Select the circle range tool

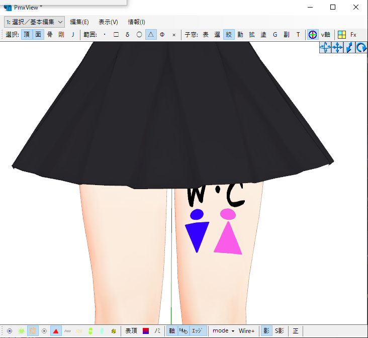[139, 35]
